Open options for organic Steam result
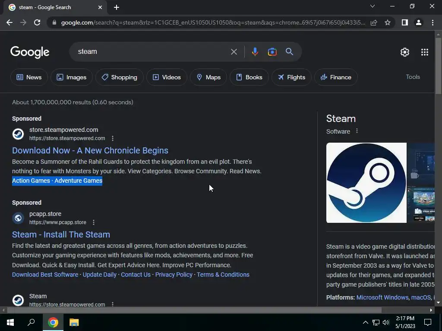Image resolution: width=442 pixels, height=331 pixels. 113,304
